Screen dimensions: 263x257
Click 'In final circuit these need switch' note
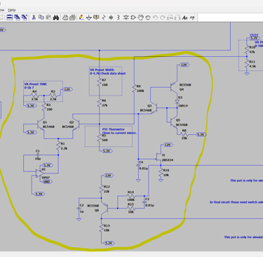(236, 202)
